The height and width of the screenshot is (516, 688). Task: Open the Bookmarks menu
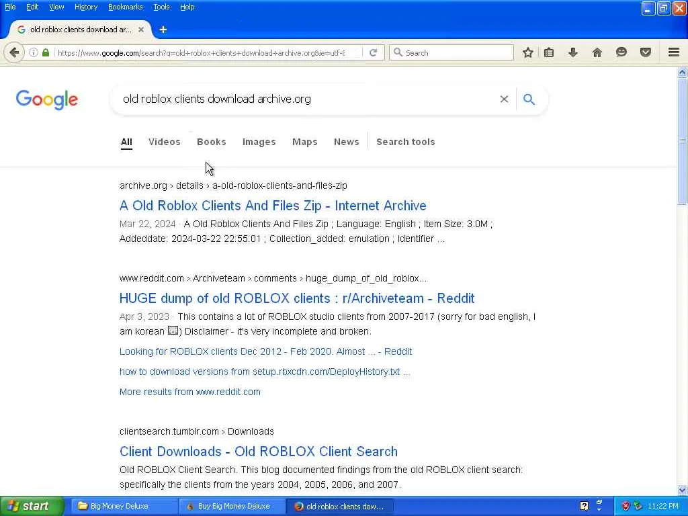coord(125,7)
